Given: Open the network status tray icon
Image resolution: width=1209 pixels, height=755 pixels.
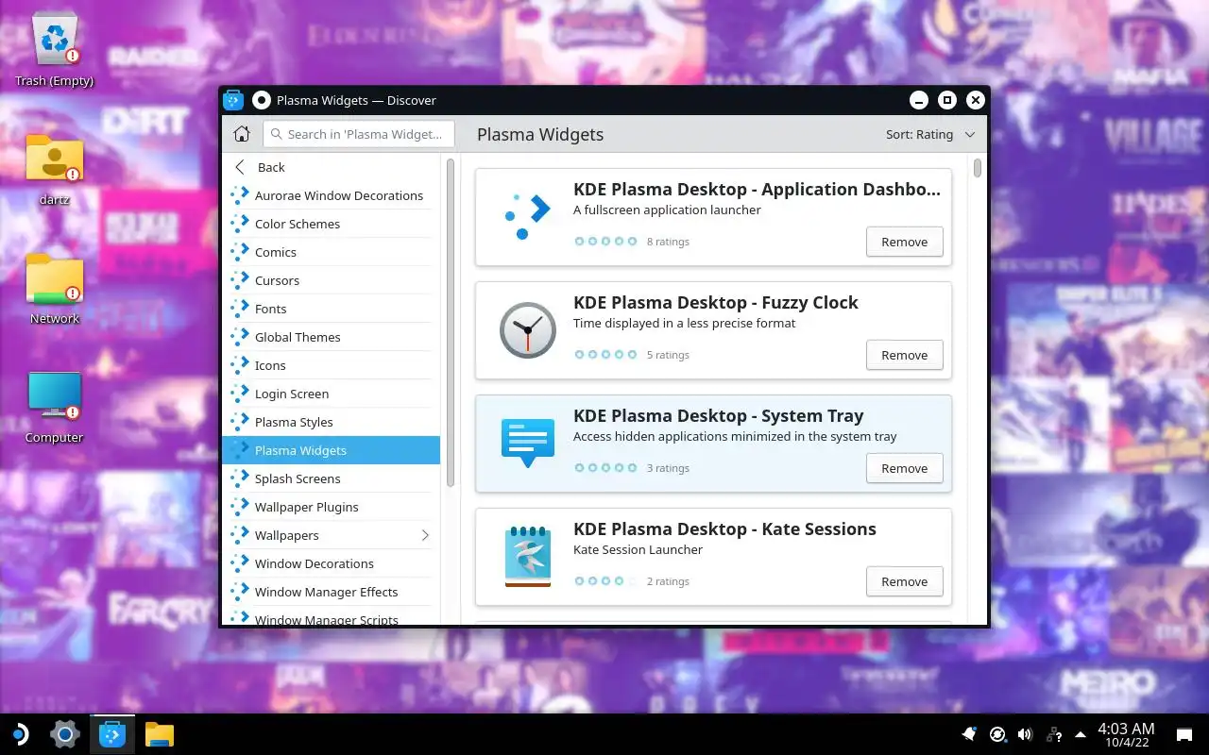Looking at the screenshot, I should (x=1054, y=734).
